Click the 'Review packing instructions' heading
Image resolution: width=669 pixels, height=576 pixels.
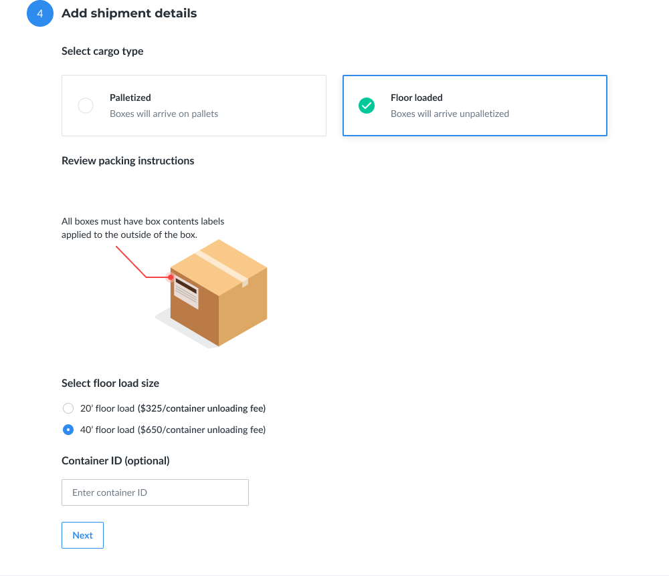pos(128,160)
